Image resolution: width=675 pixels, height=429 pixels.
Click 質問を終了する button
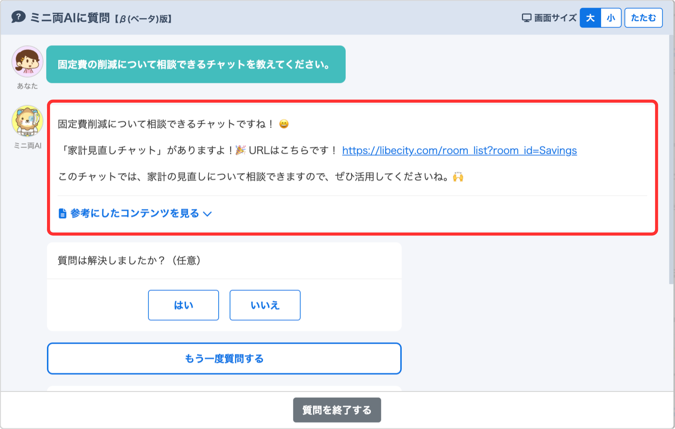(337, 410)
